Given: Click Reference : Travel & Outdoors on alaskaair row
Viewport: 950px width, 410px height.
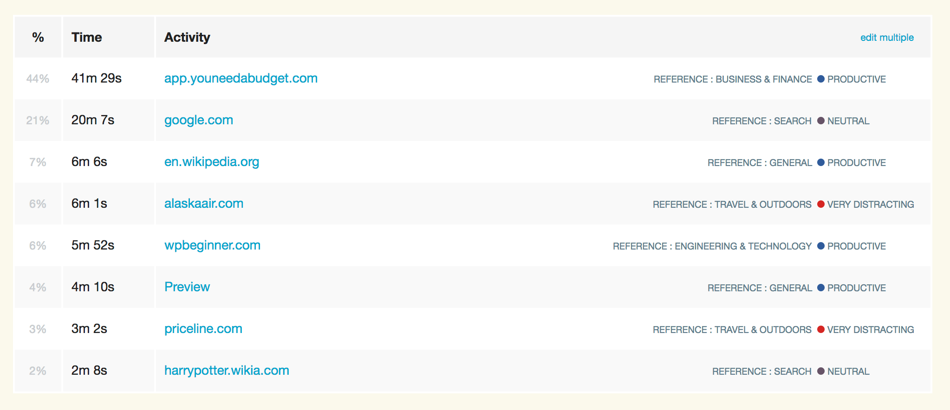Looking at the screenshot, I should [x=732, y=205].
